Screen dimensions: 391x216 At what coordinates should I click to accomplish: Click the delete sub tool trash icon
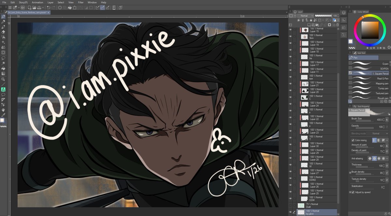pyautogui.click(x=390, y=101)
